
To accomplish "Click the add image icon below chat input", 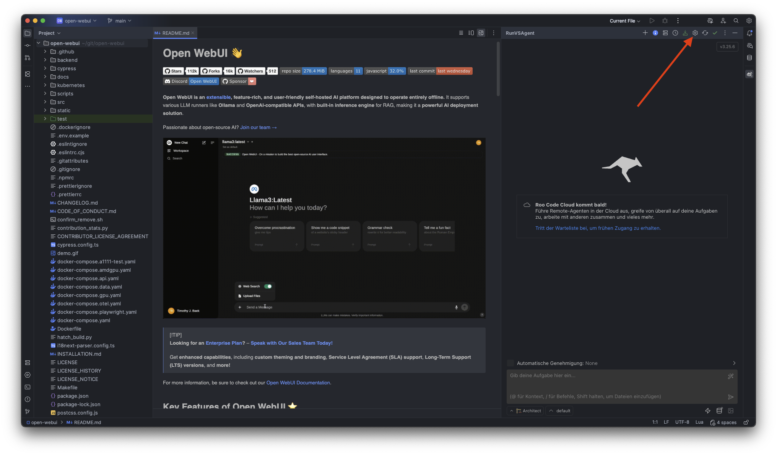I will (731, 411).
